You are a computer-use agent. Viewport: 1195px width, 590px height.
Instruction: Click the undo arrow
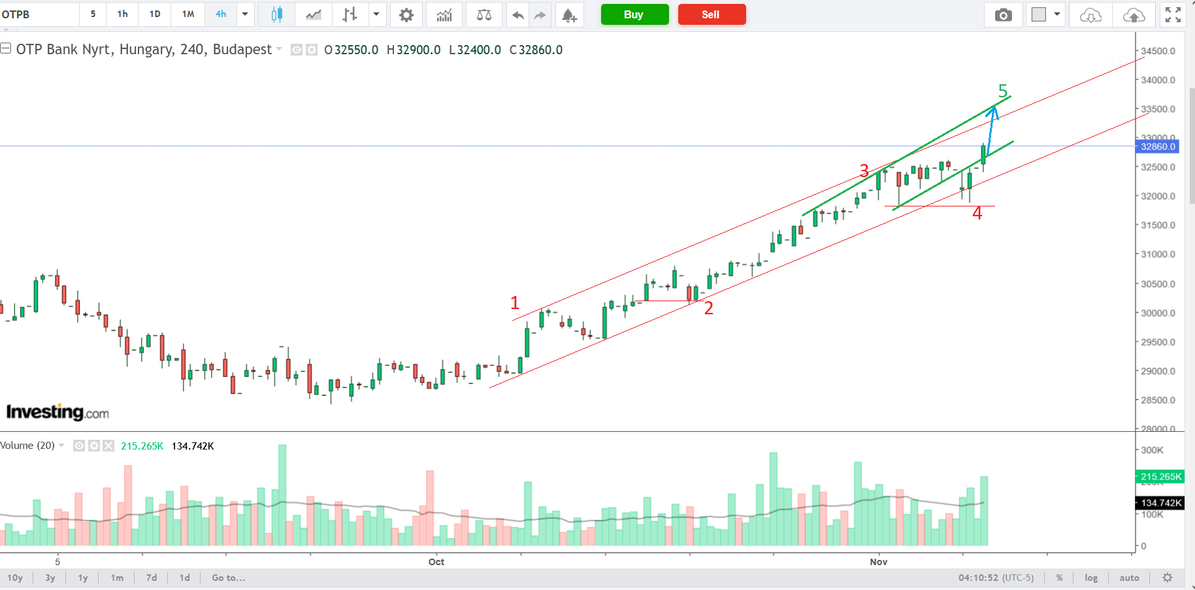[x=518, y=14]
